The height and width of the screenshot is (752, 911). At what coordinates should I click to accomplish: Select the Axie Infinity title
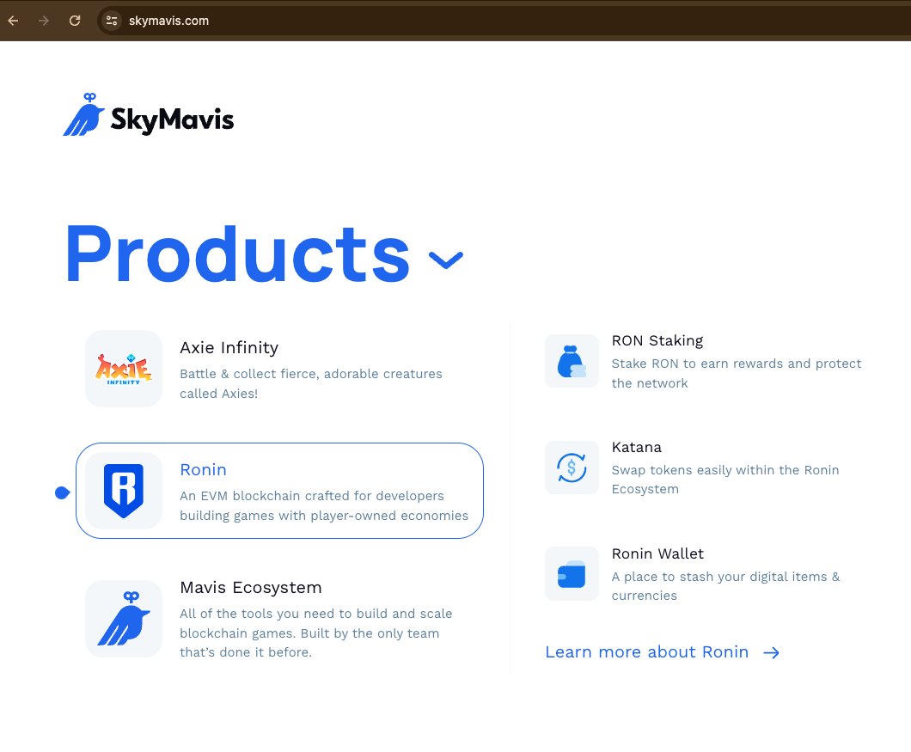click(229, 347)
